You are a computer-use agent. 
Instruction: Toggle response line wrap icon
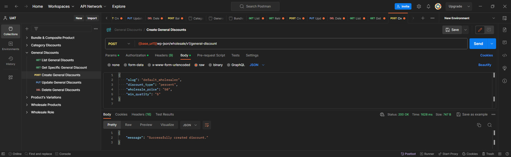pos(207,125)
